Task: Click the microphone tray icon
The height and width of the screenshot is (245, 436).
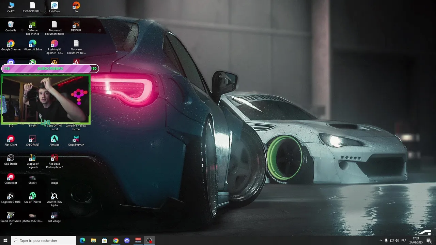Action: click(386, 241)
